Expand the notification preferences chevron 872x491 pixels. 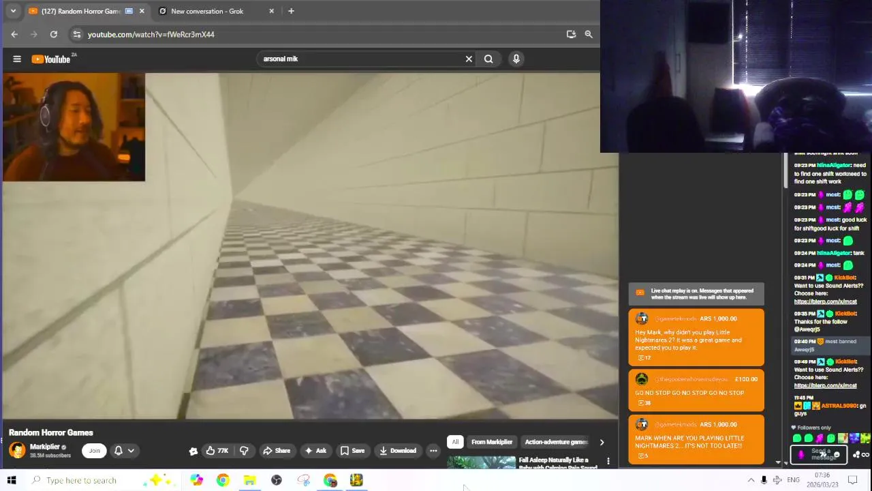point(131,451)
